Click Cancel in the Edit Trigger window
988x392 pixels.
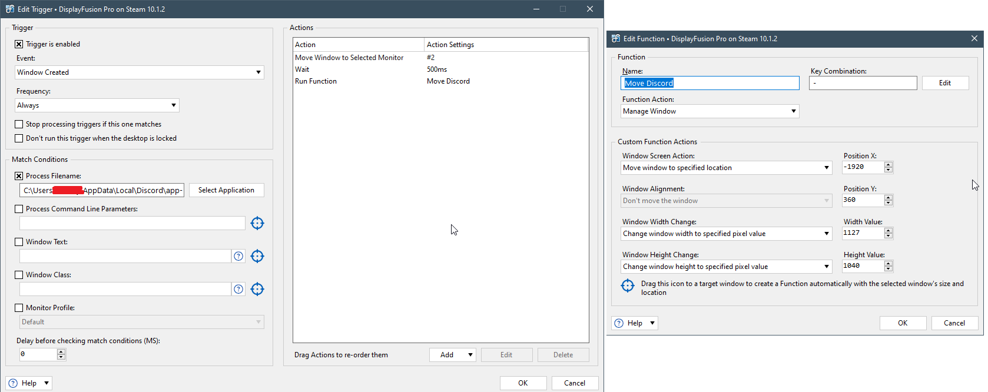575,383
